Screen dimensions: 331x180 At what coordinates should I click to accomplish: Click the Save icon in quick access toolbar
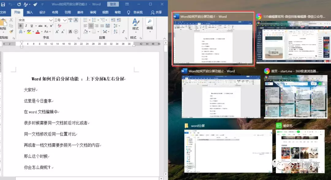[3, 4]
